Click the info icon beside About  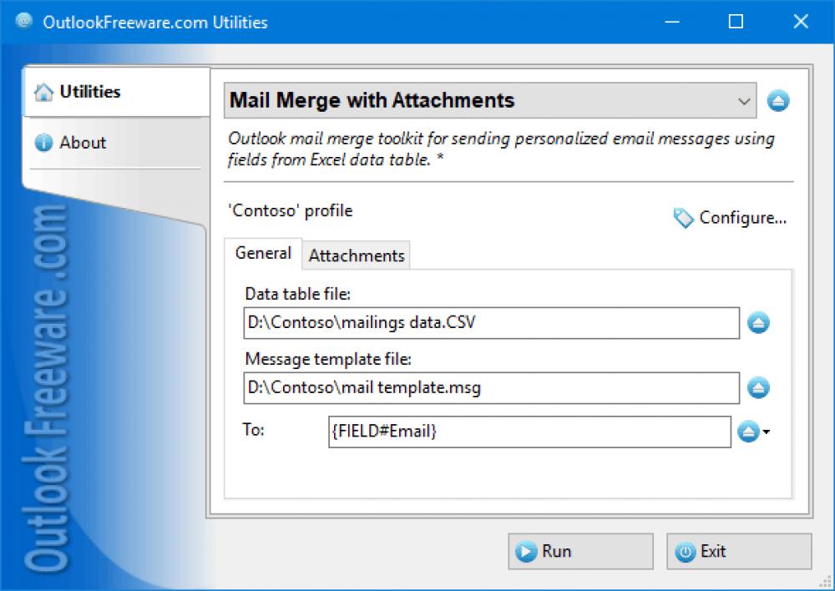(x=43, y=142)
